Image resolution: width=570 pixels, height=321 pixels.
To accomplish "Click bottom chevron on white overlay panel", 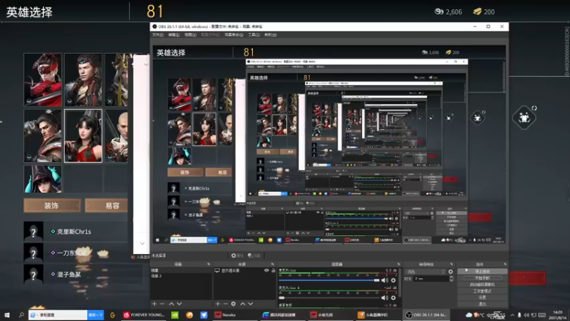I will click(142, 243).
